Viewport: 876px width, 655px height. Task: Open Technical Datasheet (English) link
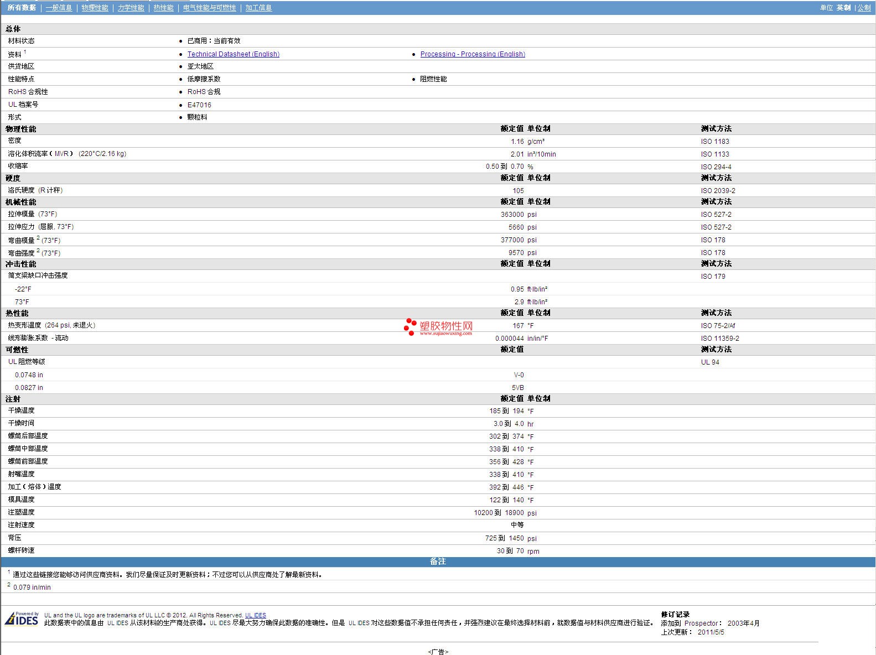click(233, 54)
